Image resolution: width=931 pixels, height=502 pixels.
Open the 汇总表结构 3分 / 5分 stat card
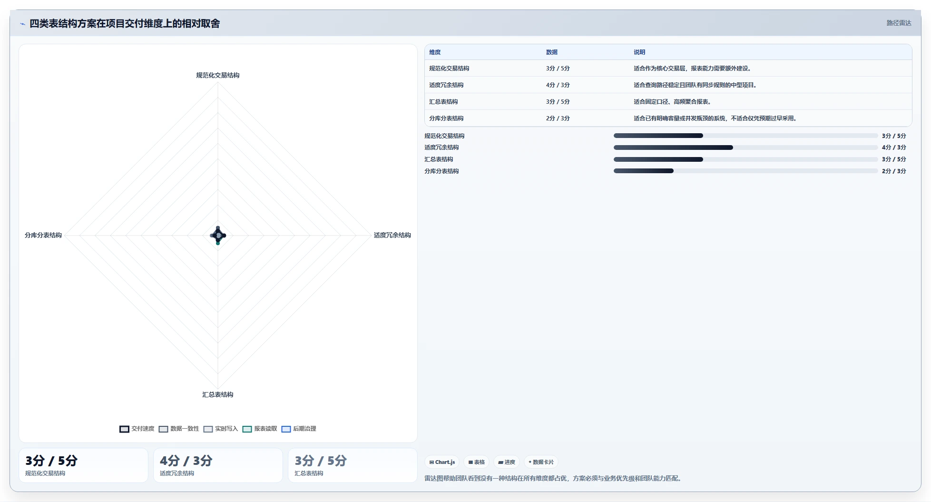click(353, 465)
